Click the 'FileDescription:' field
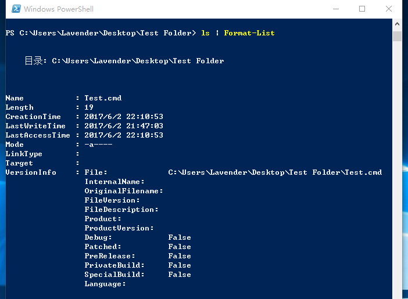This screenshot has width=408, height=299. pos(121,210)
